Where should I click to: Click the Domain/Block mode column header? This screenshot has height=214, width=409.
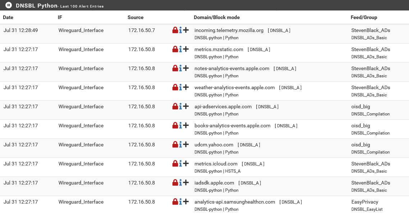pos(217,18)
